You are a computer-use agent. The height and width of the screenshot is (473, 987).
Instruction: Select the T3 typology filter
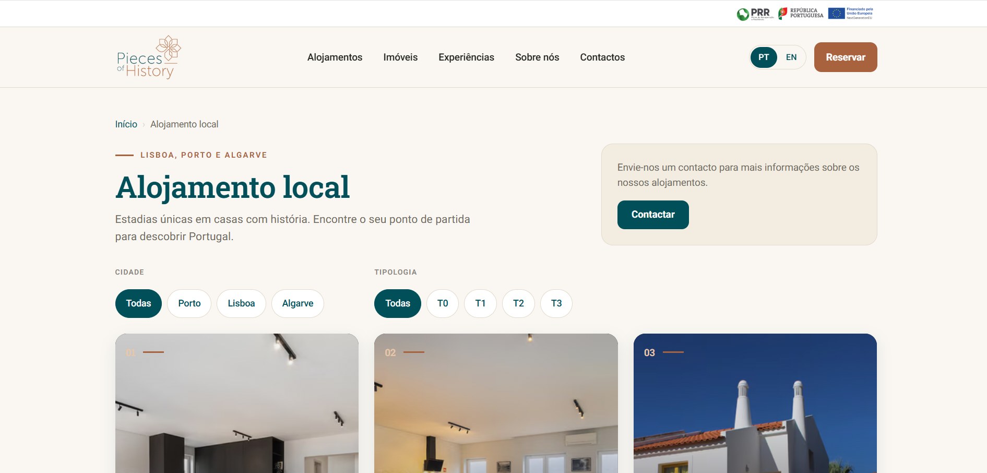(556, 303)
